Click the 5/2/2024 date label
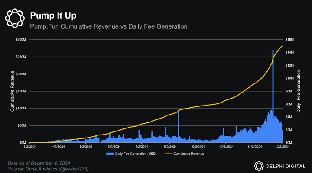The width and height of the screenshot is (312, 173). (86, 147)
